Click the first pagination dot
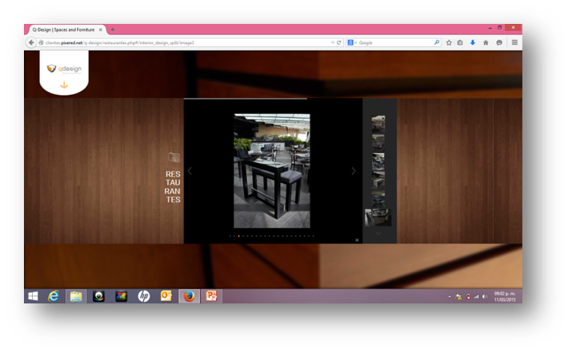Screen dimensions: 571x352 (x=229, y=236)
